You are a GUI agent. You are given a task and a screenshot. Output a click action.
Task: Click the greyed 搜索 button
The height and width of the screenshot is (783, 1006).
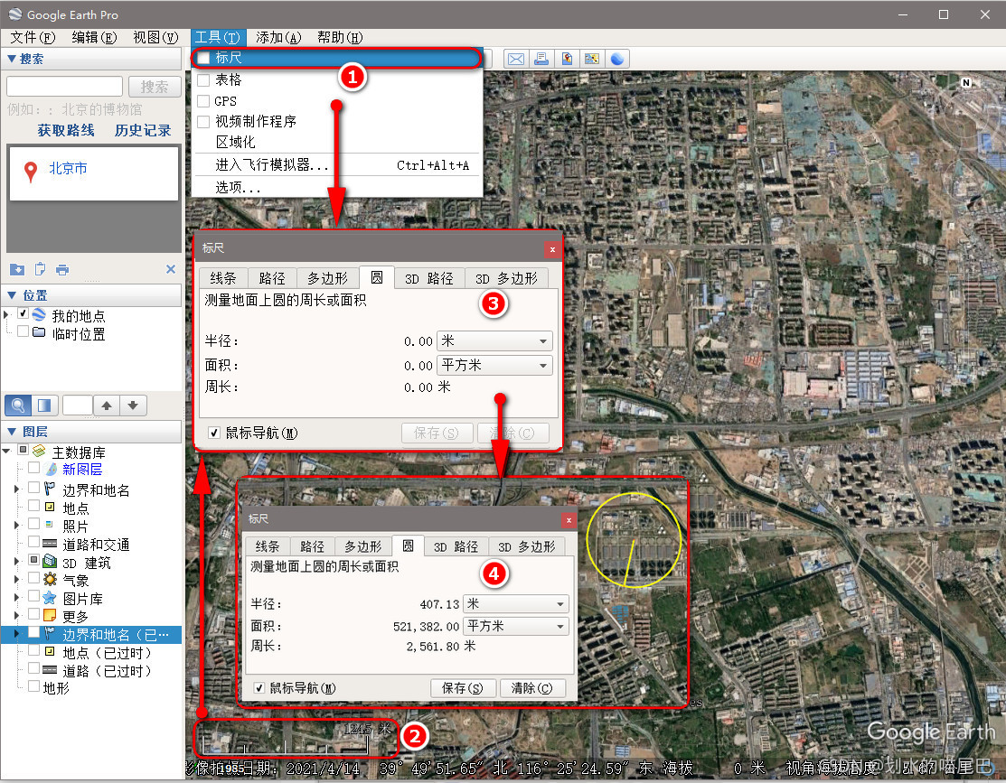coord(155,87)
